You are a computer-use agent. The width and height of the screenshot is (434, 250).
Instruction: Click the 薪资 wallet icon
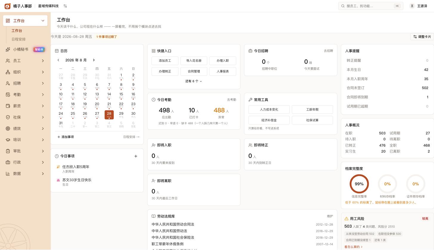(x=8, y=106)
